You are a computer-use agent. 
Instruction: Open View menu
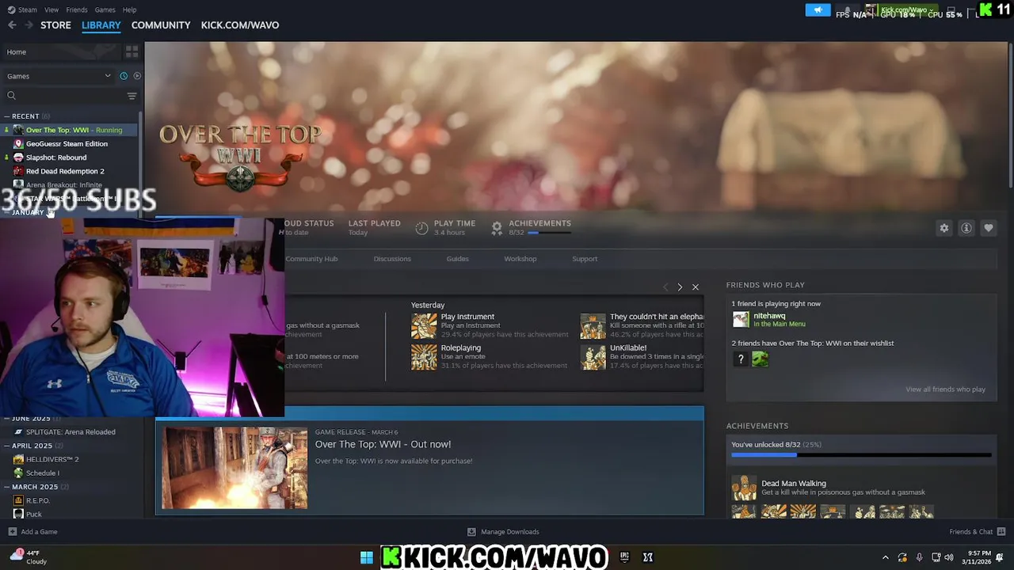pyautogui.click(x=51, y=9)
